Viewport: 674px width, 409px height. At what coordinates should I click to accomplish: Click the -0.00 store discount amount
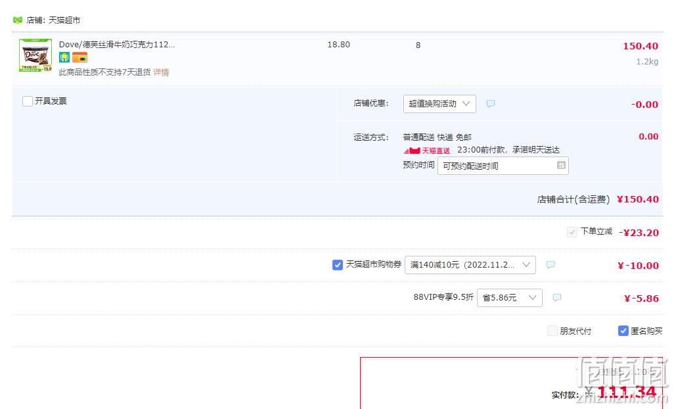tap(644, 105)
